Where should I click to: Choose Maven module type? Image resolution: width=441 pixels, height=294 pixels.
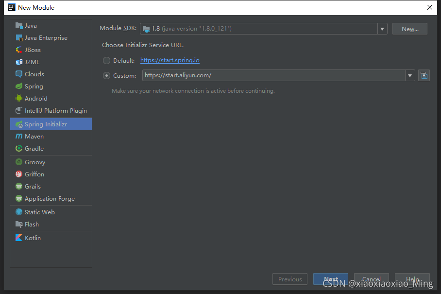tap(51, 136)
